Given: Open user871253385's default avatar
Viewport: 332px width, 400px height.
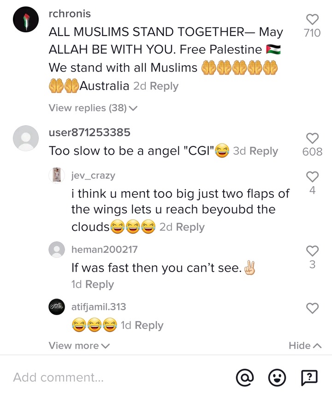Looking at the screenshot, I should pos(26,138).
